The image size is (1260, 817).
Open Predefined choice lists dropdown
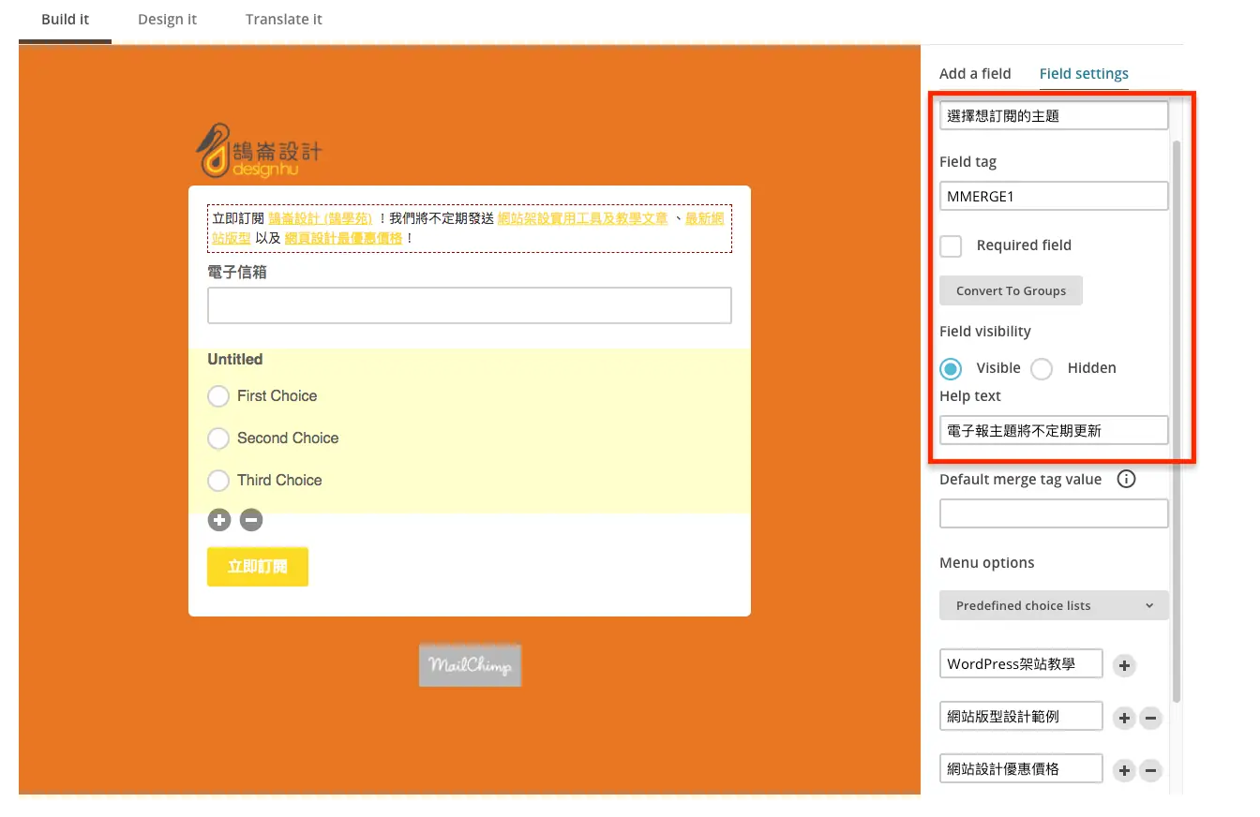tap(1054, 605)
